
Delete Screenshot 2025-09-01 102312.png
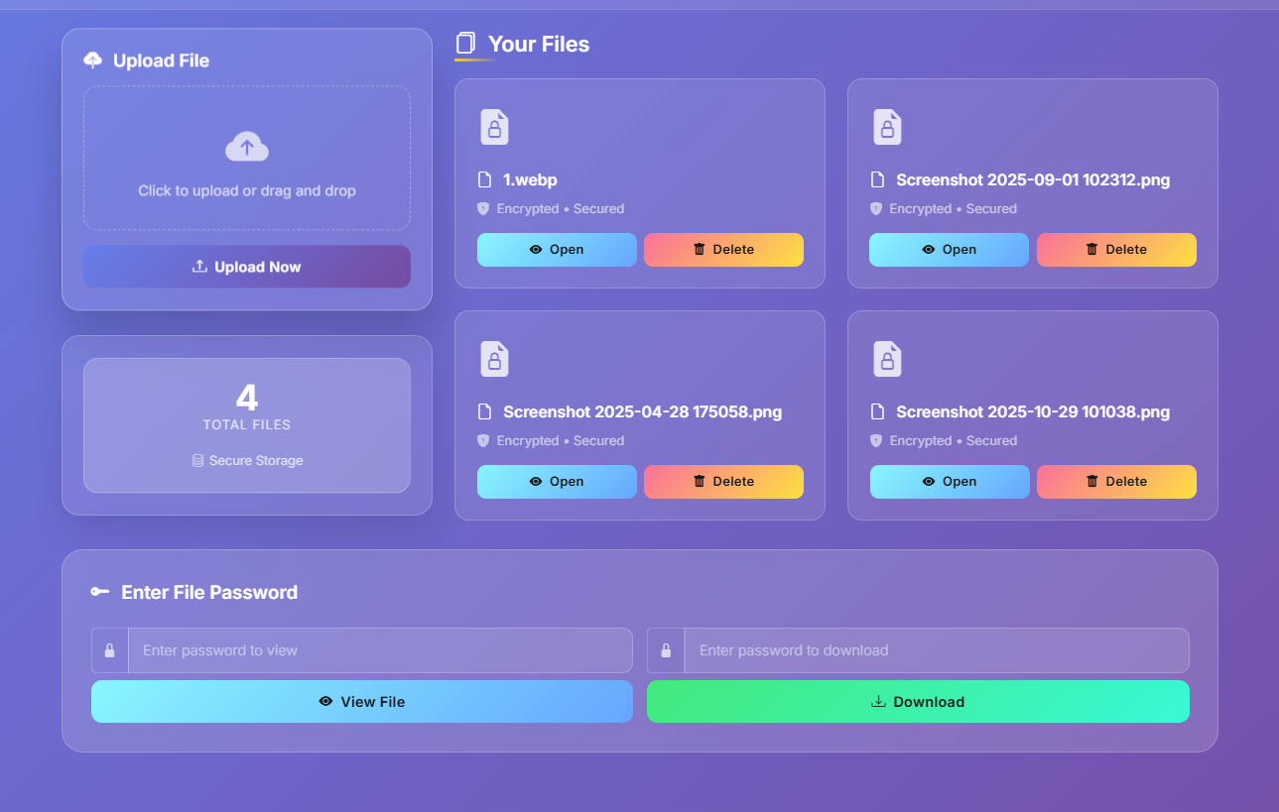click(1116, 250)
